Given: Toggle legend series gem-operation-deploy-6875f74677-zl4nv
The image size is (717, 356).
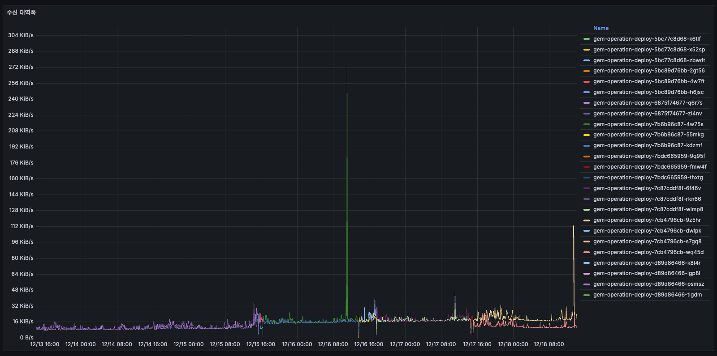Looking at the screenshot, I should [x=648, y=114].
